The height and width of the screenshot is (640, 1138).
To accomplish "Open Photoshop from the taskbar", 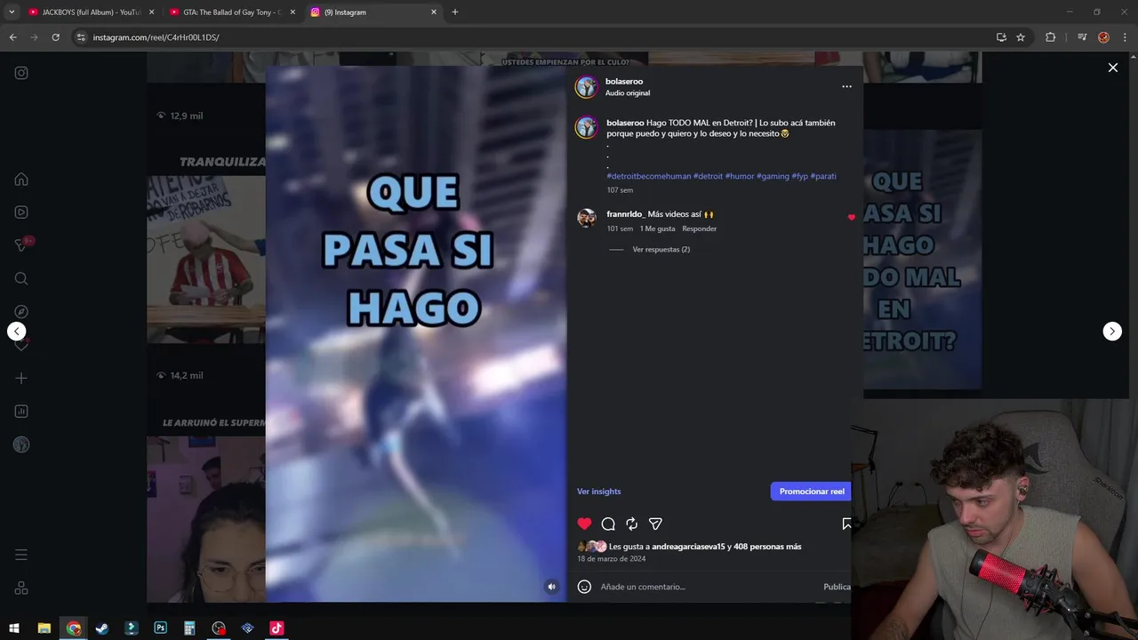I will 160,628.
